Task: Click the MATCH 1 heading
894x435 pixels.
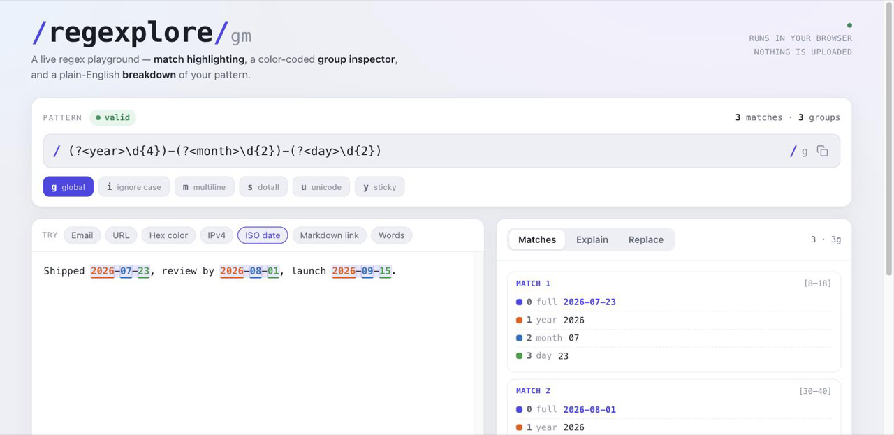Action: (x=533, y=283)
